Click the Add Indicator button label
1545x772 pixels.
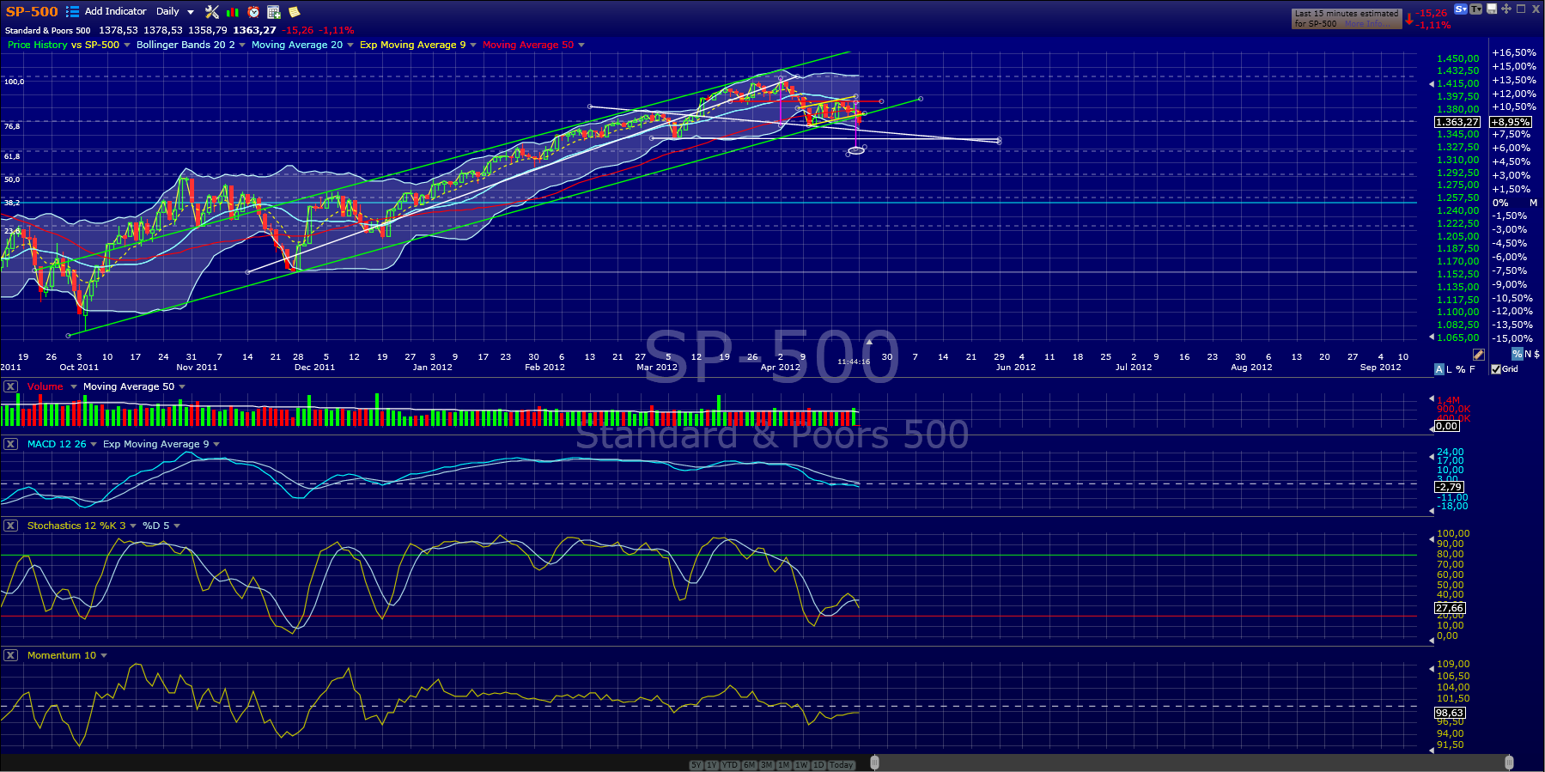tap(115, 12)
